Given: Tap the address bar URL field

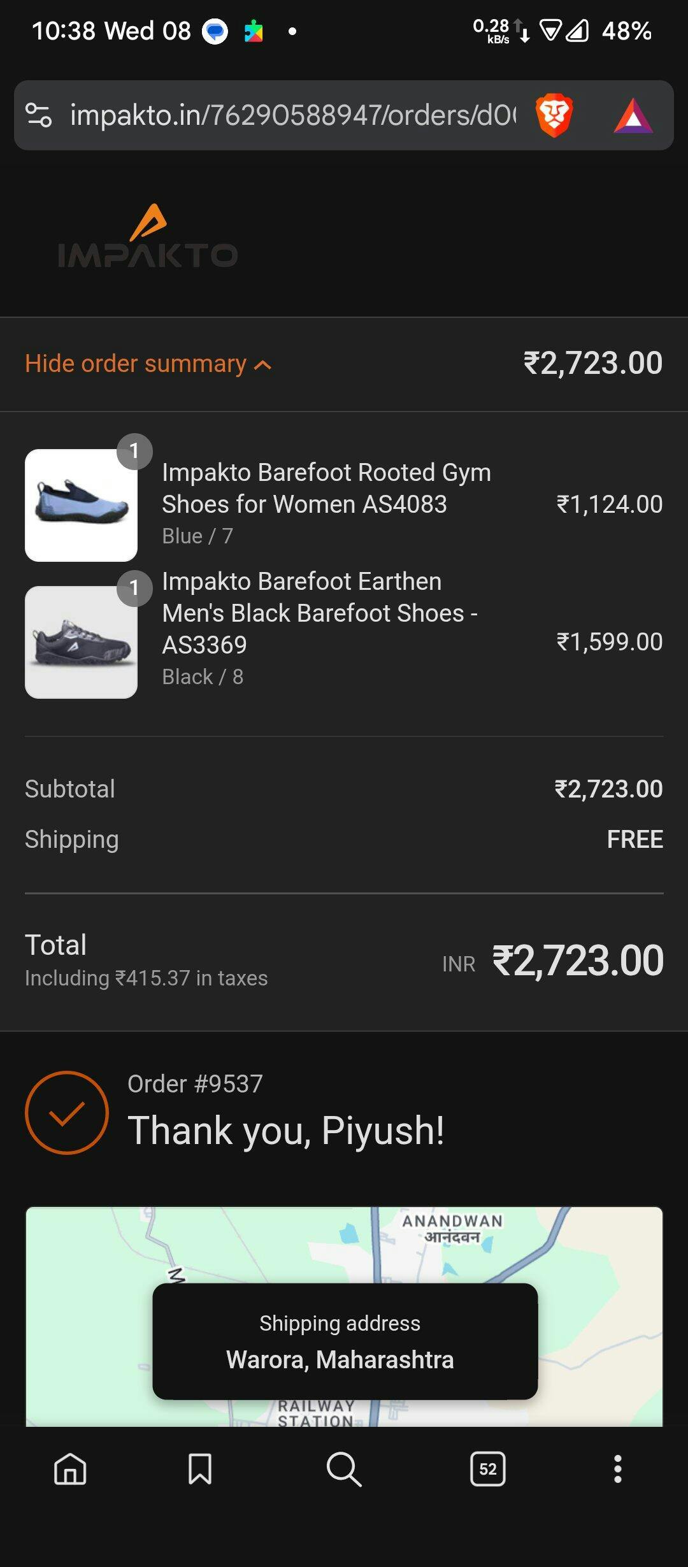Looking at the screenshot, I should coord(293,115).
